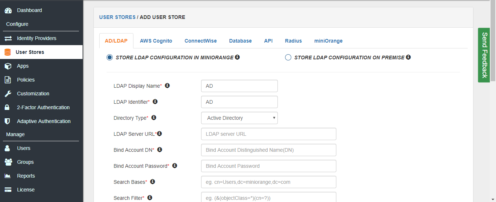Click info icon next to Directory Type
Image resolution: width=496 pixels, height=202 pixels.
153,118
